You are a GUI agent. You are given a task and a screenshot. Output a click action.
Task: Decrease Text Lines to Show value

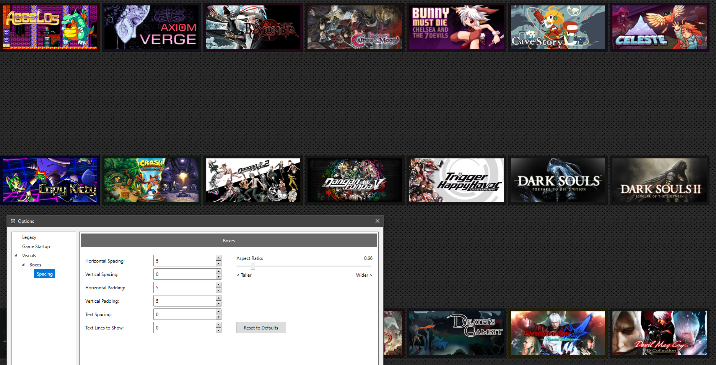[218, 330]
